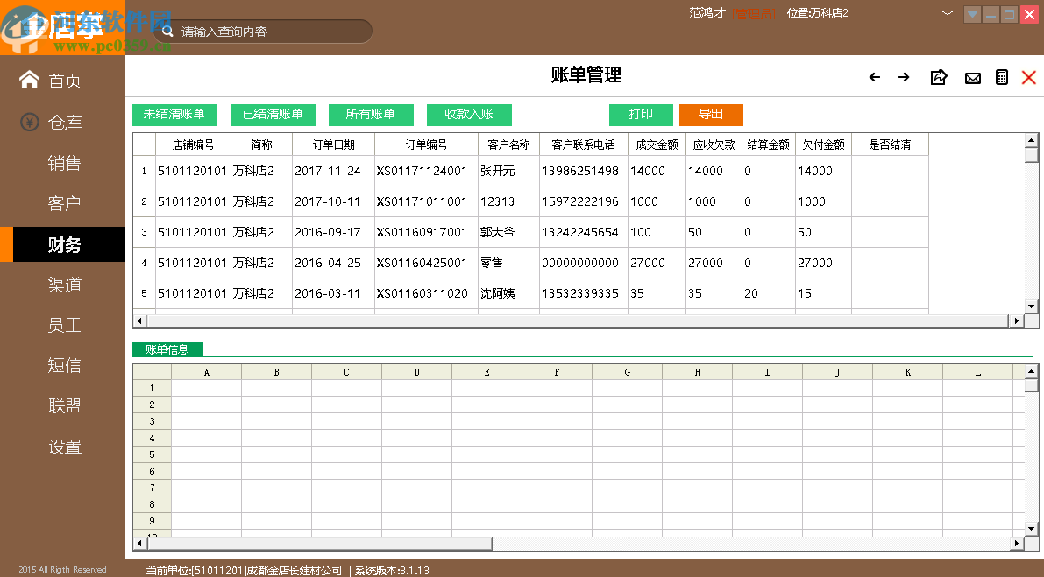Click the magnifier icon in the search box
This screenshot has height=577, width=1044.
(x=167, y=30)
